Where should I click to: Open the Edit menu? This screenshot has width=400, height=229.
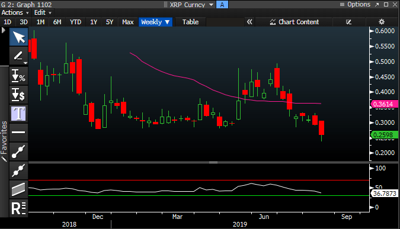click(x=43, y=12)
